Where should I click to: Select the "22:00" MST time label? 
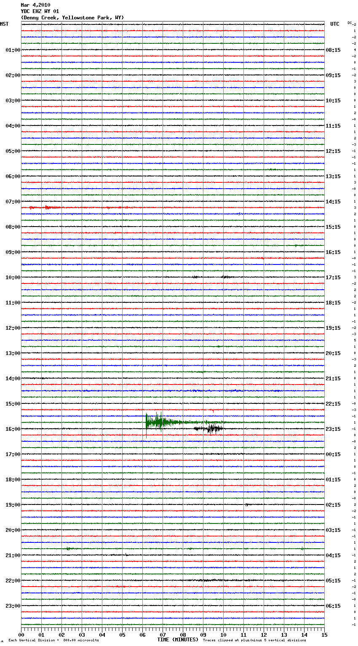13,581
